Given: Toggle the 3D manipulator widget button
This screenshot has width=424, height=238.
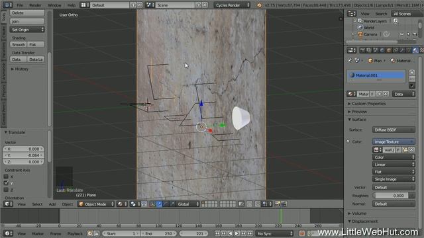Looking at the screenshot, I should [x=152, y=204].
